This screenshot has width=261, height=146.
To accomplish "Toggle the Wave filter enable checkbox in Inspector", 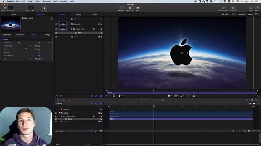I will tap(2, 39).
